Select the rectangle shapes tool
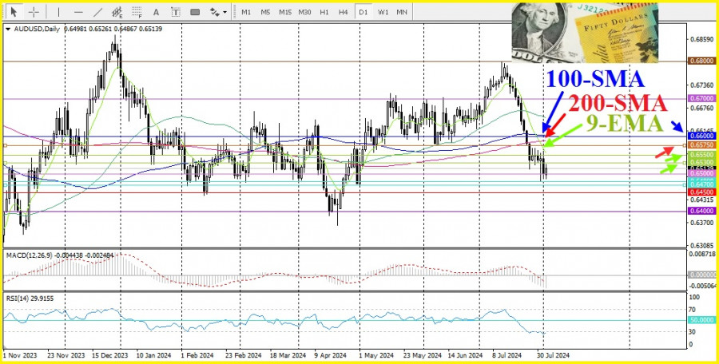This screenshot has height=364, width=719. click(195, 12)
